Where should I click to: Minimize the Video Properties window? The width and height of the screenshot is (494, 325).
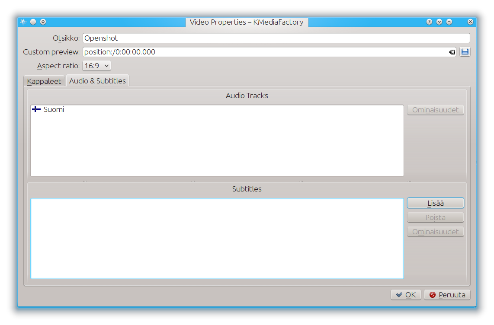[439, 22]
